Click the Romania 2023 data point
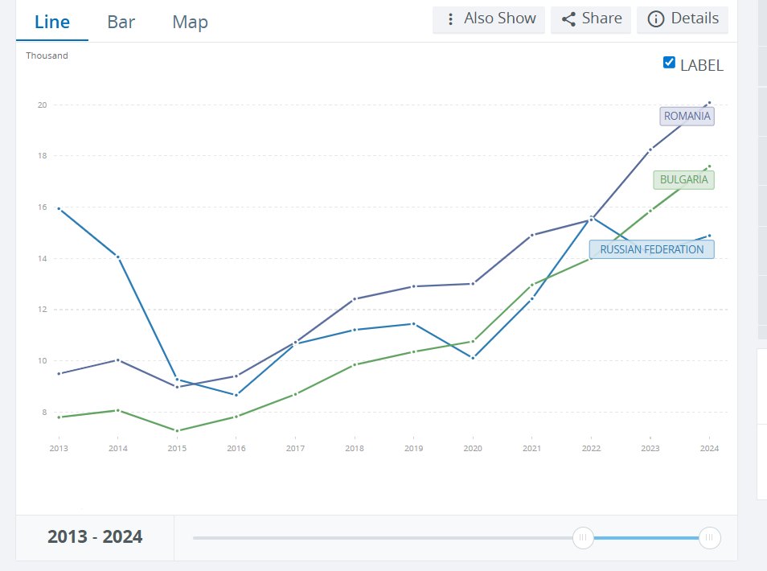 pos(650,150)
